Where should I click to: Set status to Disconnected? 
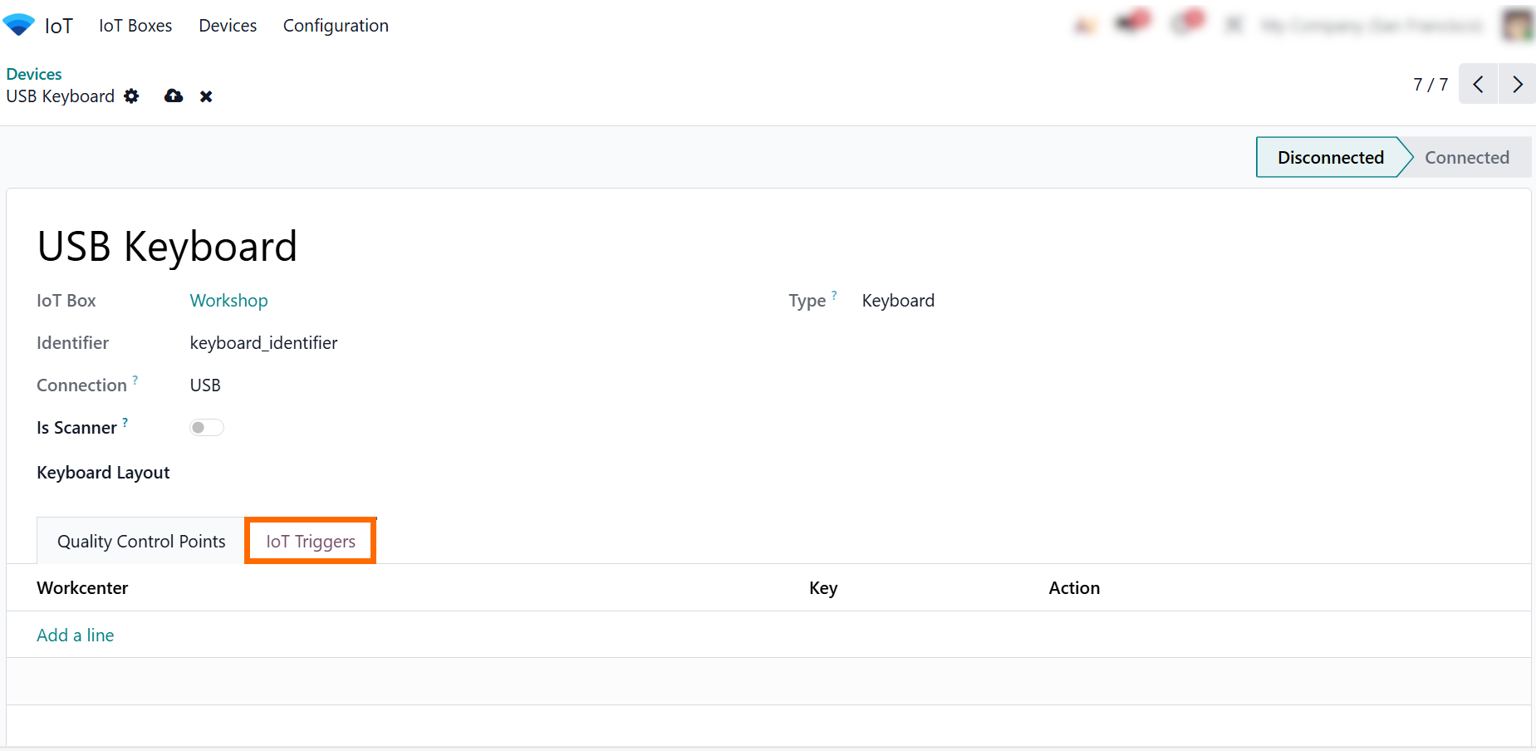(x=1329, y=158)
